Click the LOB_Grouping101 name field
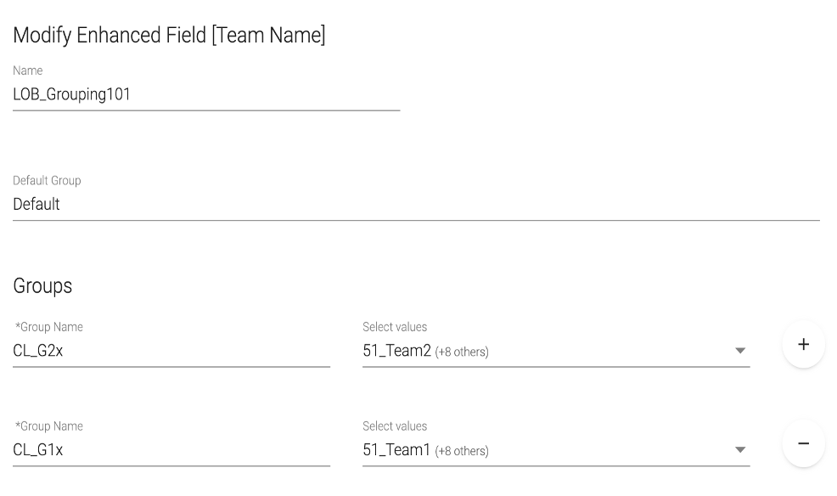This screenshot has height=496, width=837. click(205, 95)
